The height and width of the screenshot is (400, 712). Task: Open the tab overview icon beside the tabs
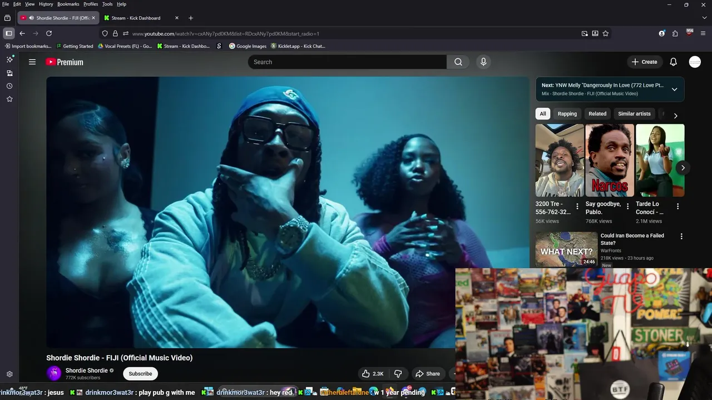[7, 18]
